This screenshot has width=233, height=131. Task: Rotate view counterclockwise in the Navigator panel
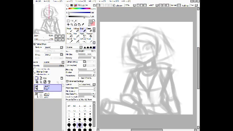pos(56,40)
